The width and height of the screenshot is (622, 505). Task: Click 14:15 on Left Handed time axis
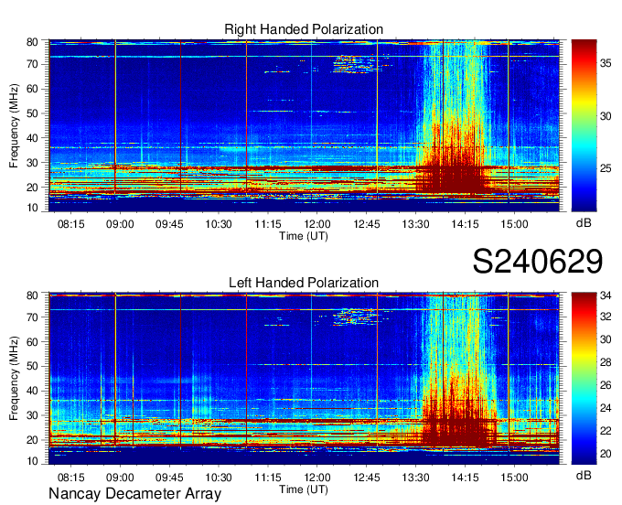465,478
